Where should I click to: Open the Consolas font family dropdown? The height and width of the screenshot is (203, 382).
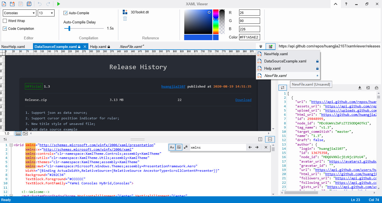(20, 13)
